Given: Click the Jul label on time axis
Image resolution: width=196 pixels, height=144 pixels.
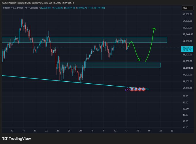Looking at the screenshot, I should (x=81, y=131).
